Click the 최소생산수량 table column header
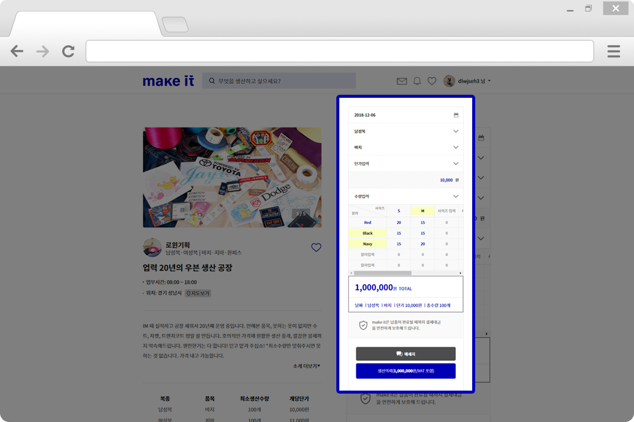This screenshot has height=422, width=634. coord(254,398)
